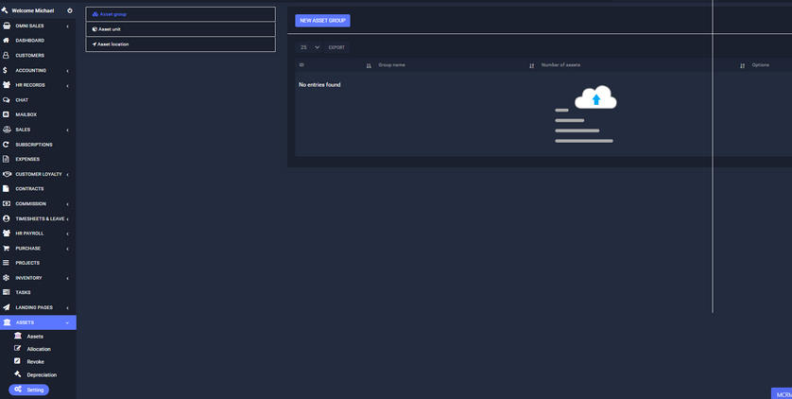Click the profile icon beside Welcome Michael

pos(69,10)
